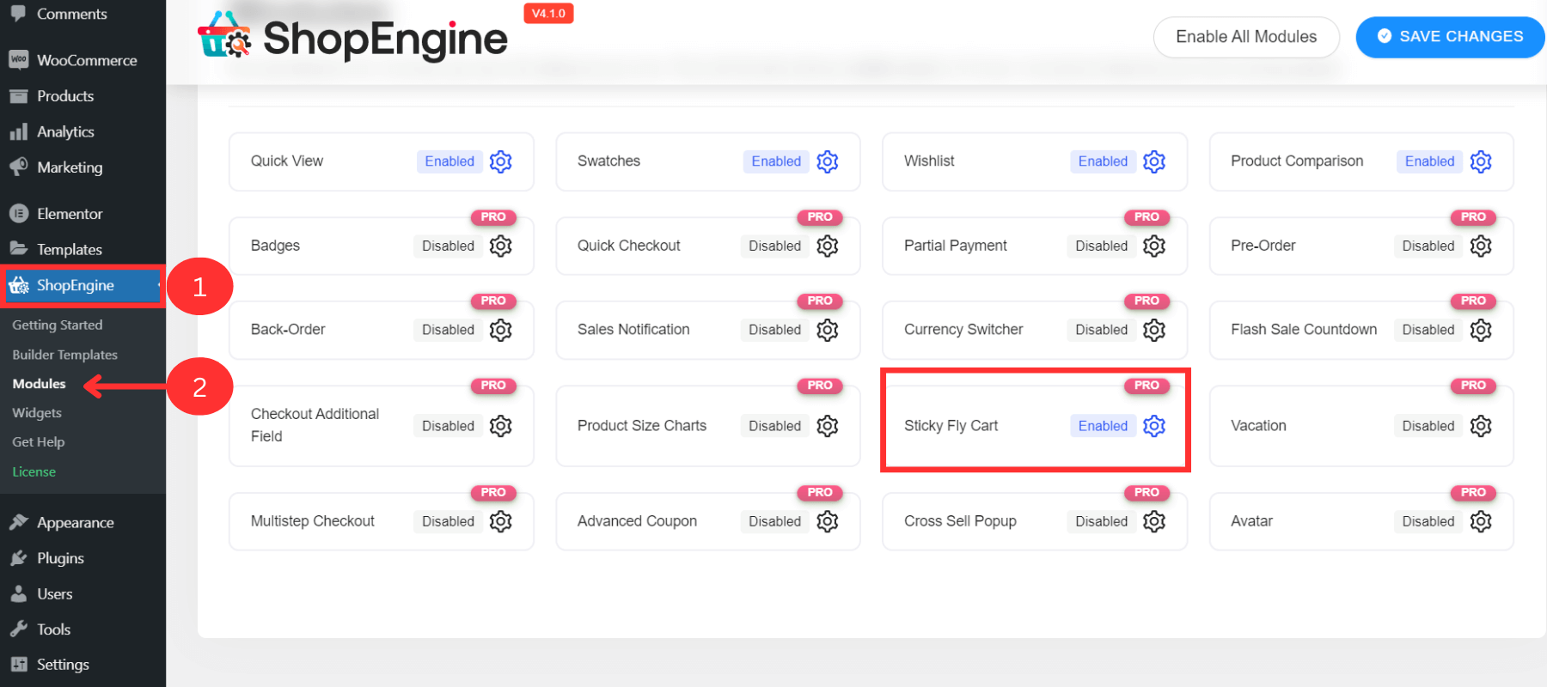Click Disabled status on Cross Sell Popup
The width and height of the screenshot is (1547, 687).
[x=1101, y=521]
